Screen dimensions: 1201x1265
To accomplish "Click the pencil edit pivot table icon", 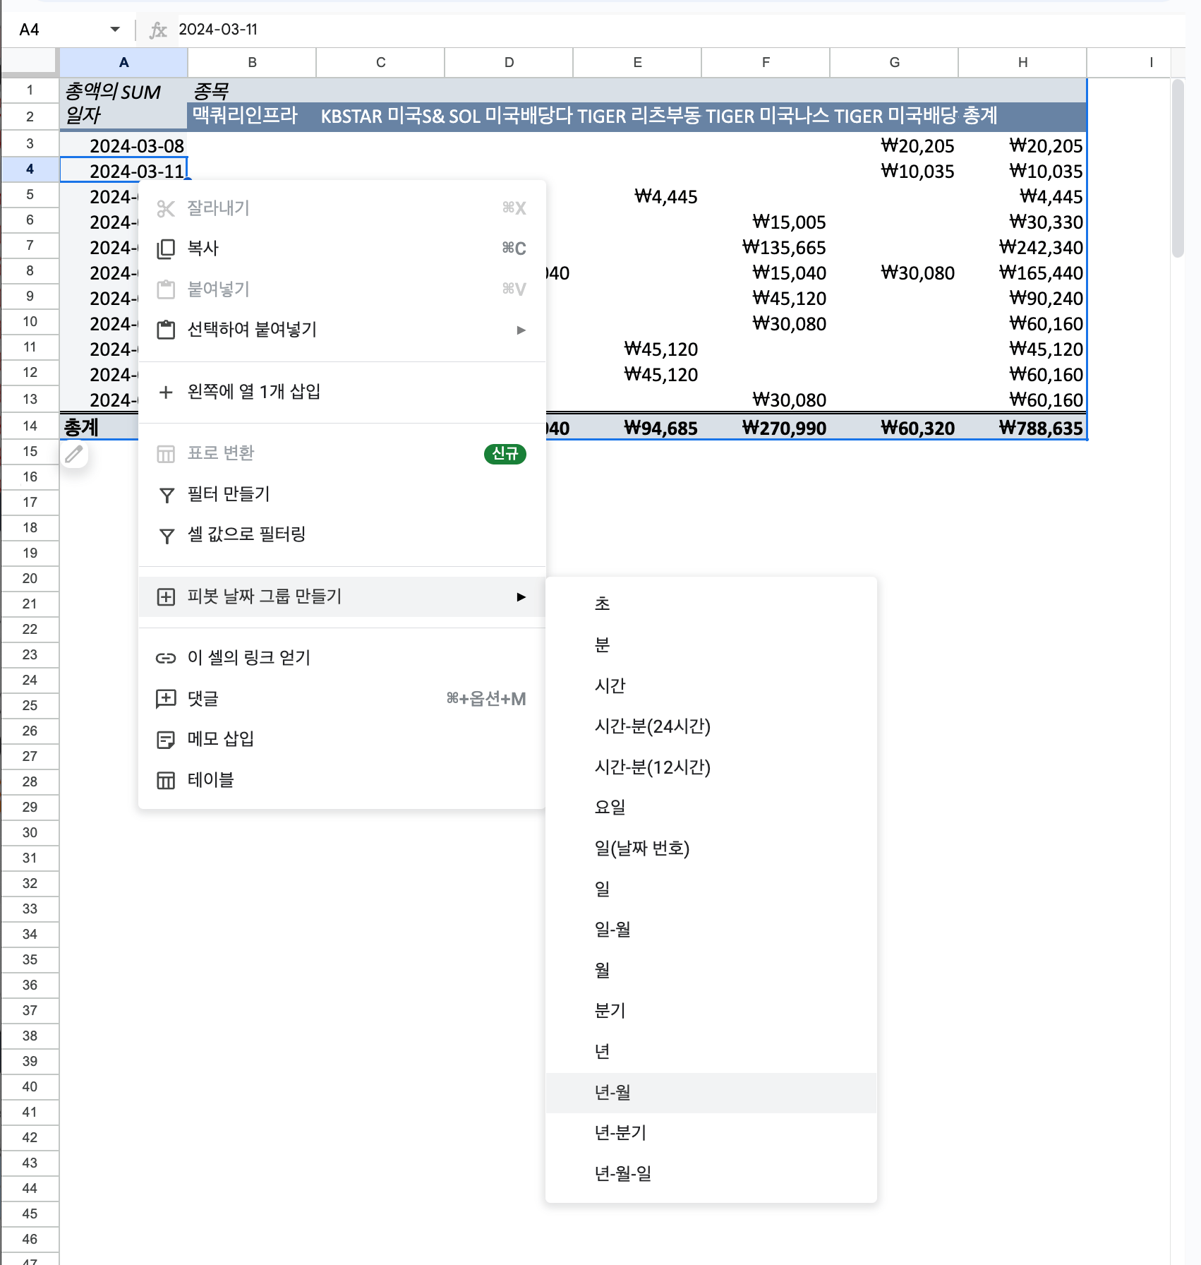I will click(74, 454).
